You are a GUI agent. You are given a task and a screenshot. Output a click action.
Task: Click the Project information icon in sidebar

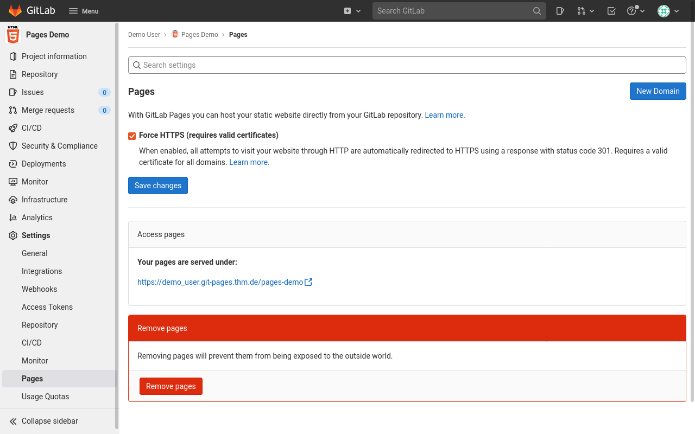(13, 56)
